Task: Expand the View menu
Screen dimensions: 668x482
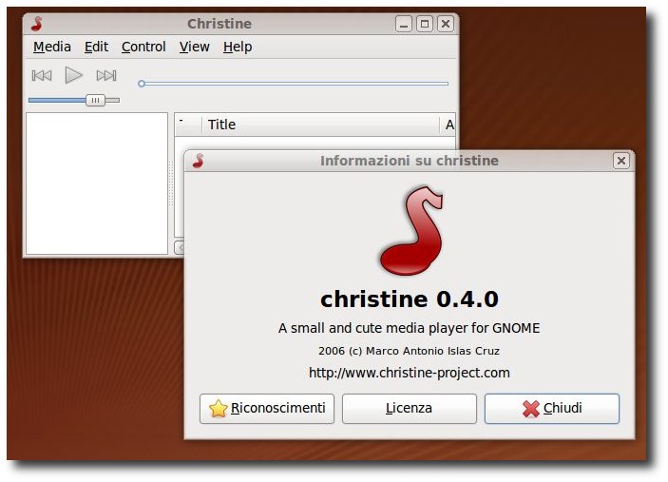Action: coord(194,47)
